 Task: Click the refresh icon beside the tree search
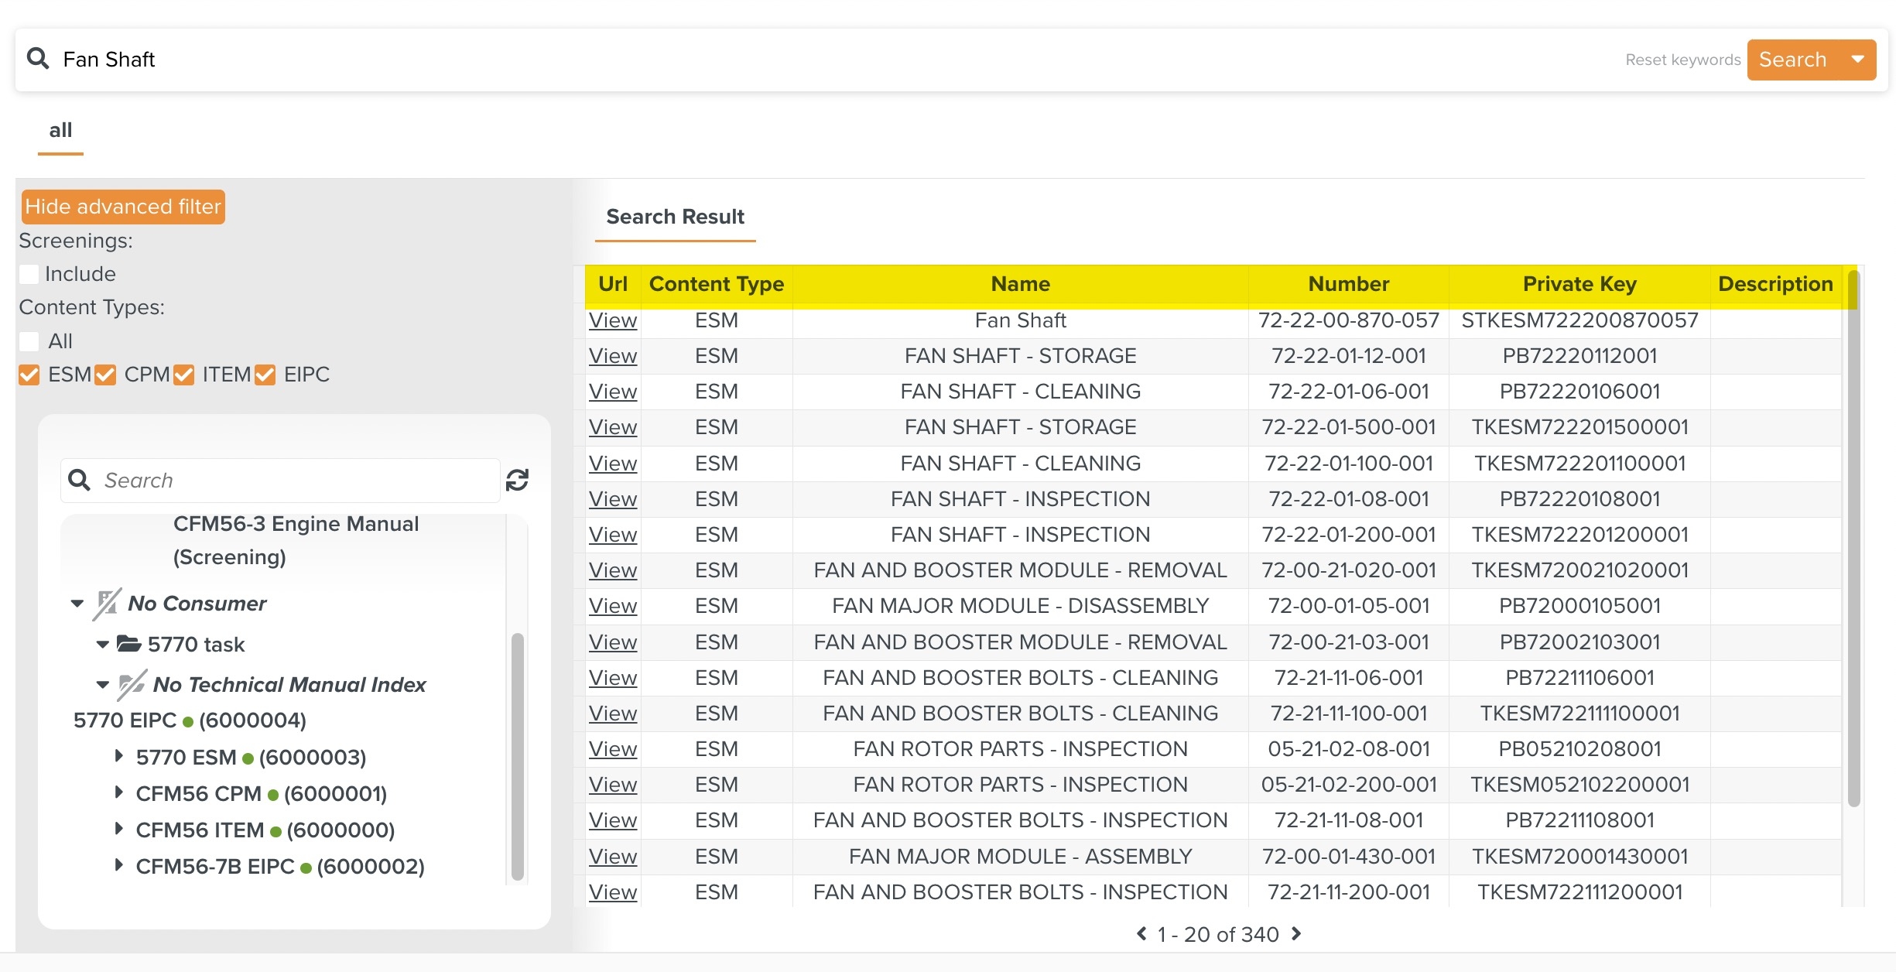(x=517, y=480)
